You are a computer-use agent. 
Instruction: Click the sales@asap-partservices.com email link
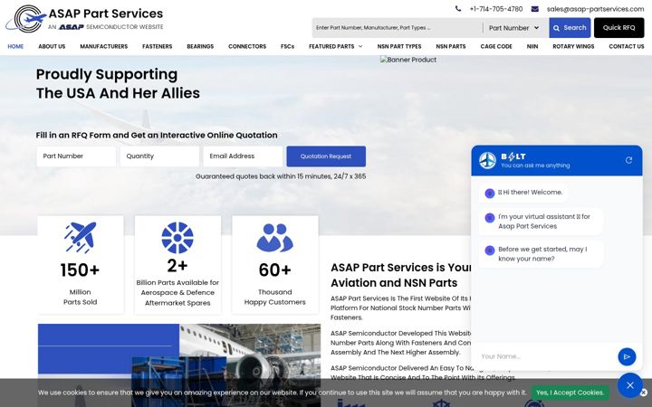point(595,9)
